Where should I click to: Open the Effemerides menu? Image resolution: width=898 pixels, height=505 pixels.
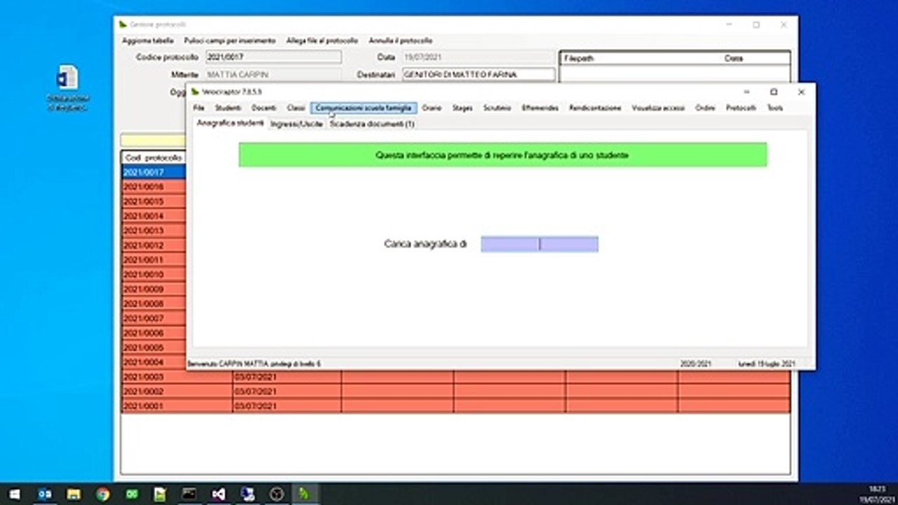click(540, 108)
